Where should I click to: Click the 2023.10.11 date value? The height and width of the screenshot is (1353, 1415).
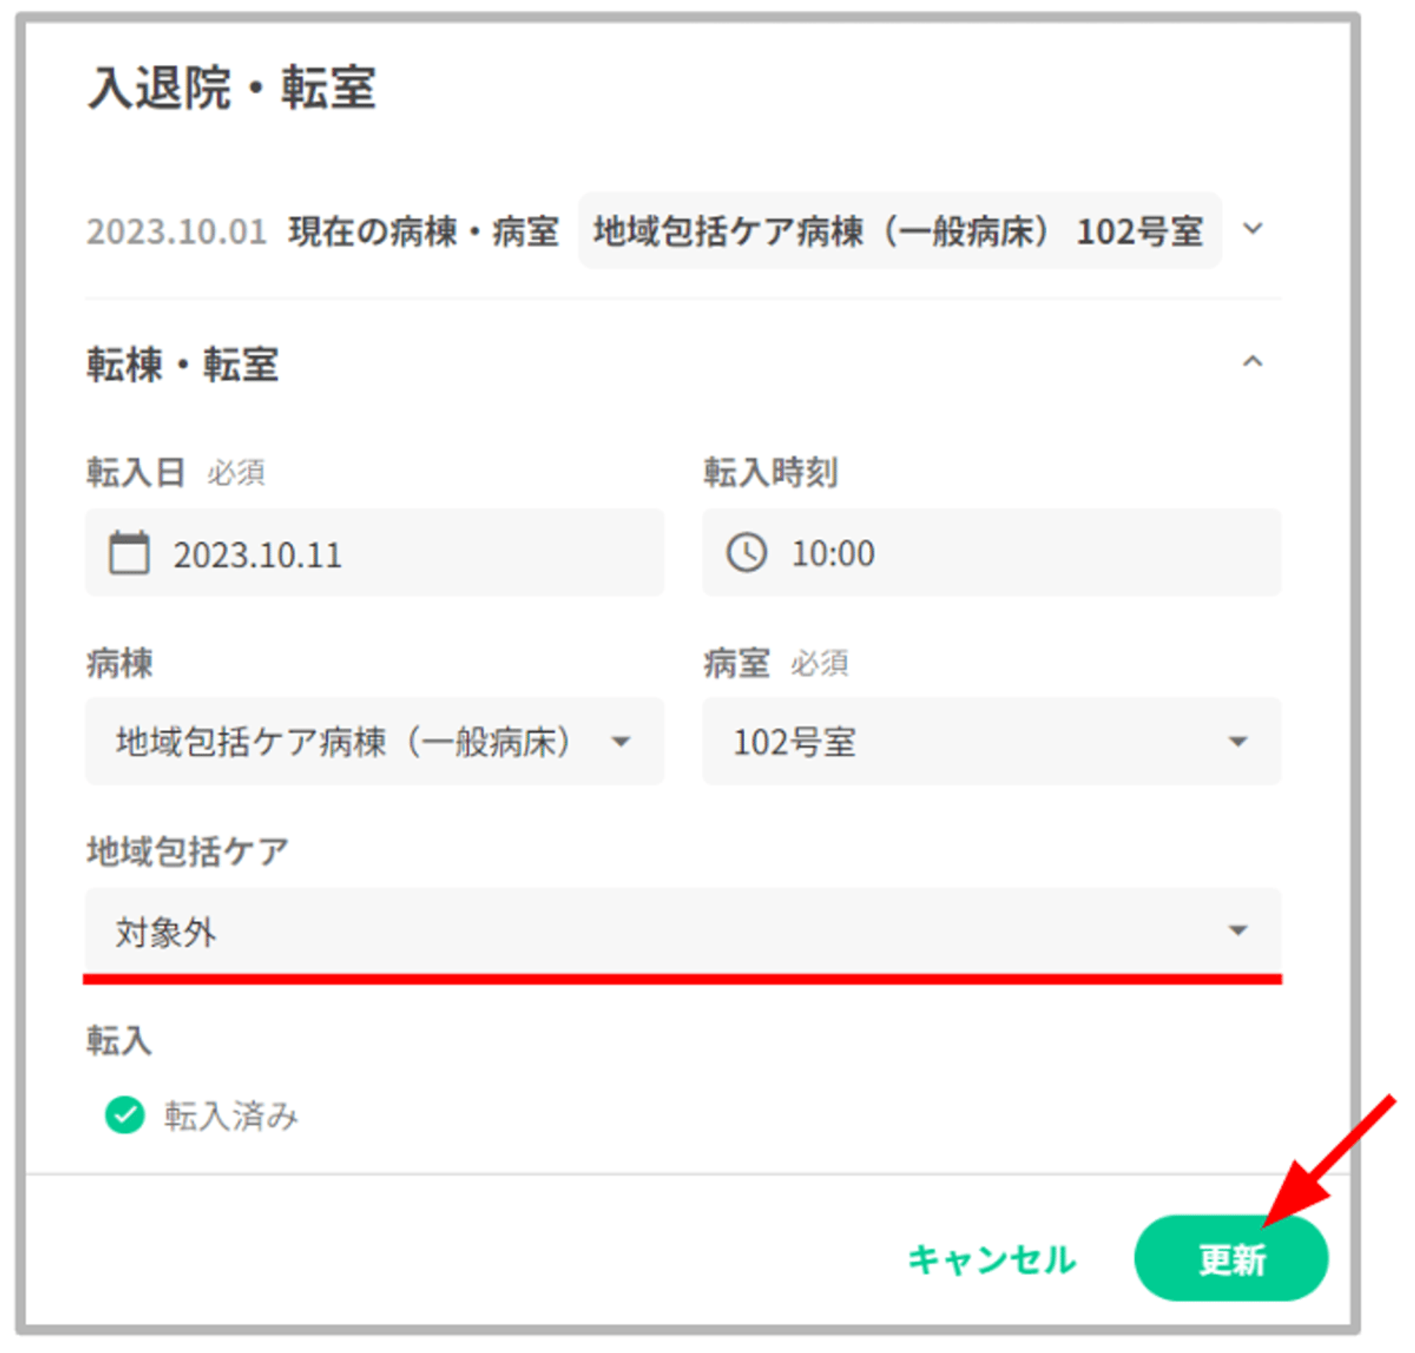click(x=257, y=555)
